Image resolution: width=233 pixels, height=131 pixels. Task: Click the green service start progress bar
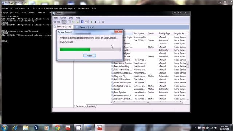click(90, 49)
